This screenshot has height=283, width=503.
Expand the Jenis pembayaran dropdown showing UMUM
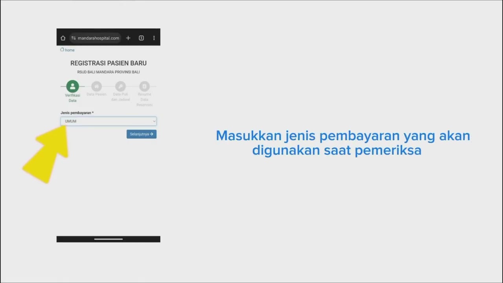[x=108, y=121]
